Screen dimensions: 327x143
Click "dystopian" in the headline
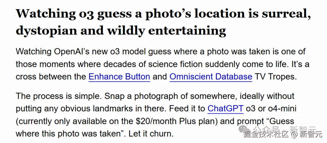(x=47, y=31)
